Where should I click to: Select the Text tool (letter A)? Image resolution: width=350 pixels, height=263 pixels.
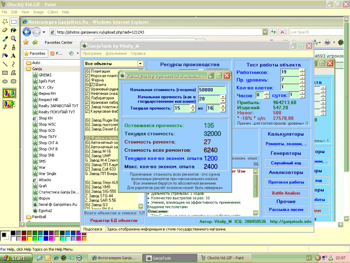(14, 56)
